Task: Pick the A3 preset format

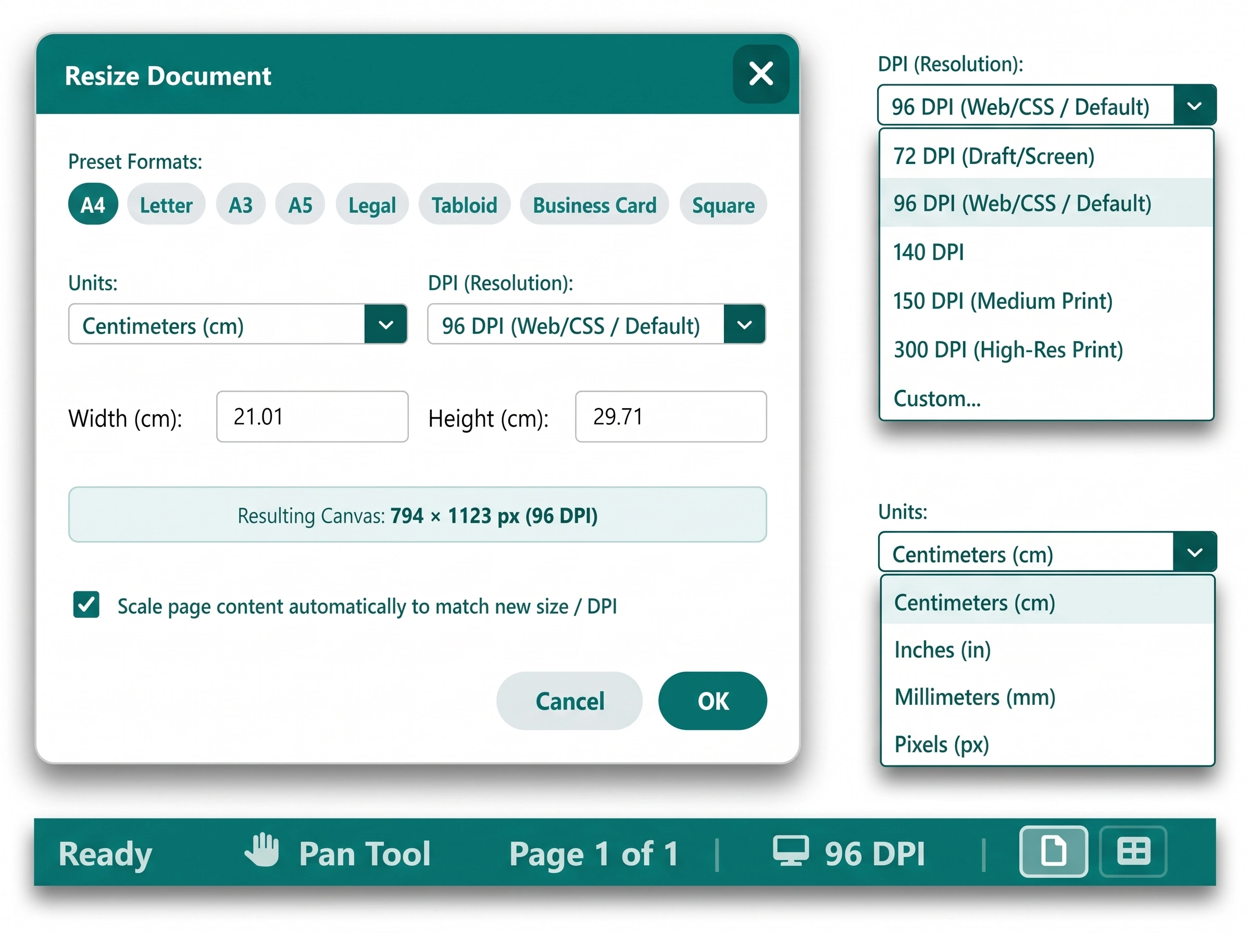Action: point(241,205)
